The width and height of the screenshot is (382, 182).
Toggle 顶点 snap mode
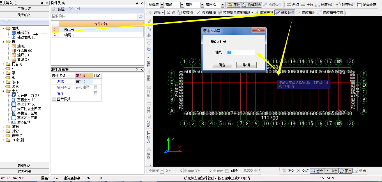[346, 171]
